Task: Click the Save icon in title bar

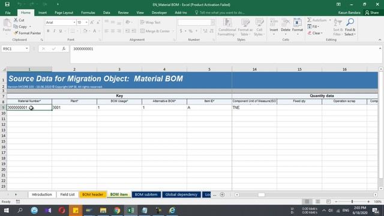Action: (x=7, y=4)
